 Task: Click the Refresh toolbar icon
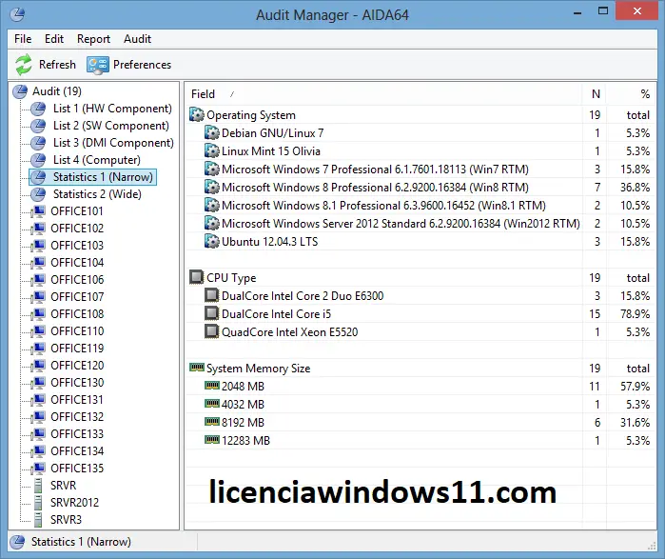click(24, 65)
